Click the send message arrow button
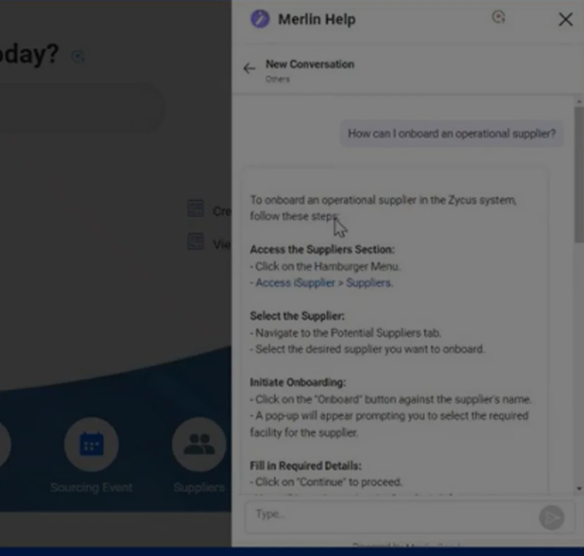Viewport: 584px width, 556px height. pos(551,517)
